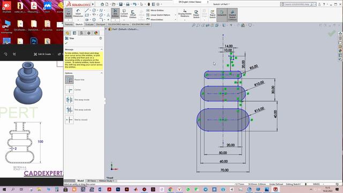
Task: Click the 70.00 width dimension
Action: point(225,170)
